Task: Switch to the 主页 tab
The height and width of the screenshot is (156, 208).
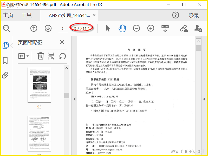Action: tap(8, 15)
